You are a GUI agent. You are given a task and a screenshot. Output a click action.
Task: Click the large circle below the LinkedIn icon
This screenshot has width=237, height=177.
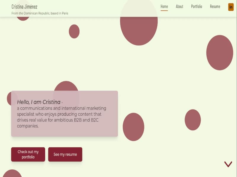tap(220, 53)
